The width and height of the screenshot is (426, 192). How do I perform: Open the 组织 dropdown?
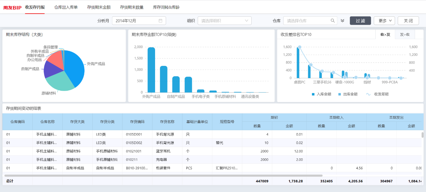pos(225,21)
